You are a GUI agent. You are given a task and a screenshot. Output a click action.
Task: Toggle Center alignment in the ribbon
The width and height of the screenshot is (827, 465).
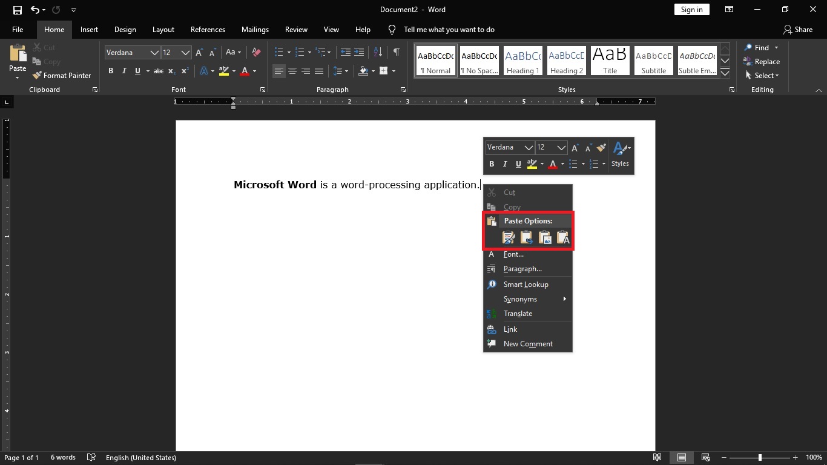click(x=292, y=71)
